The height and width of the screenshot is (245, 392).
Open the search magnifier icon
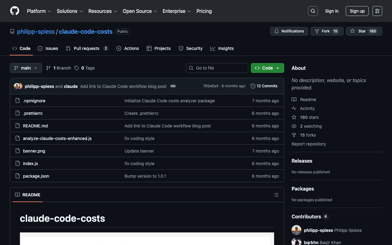click(313, 11)
